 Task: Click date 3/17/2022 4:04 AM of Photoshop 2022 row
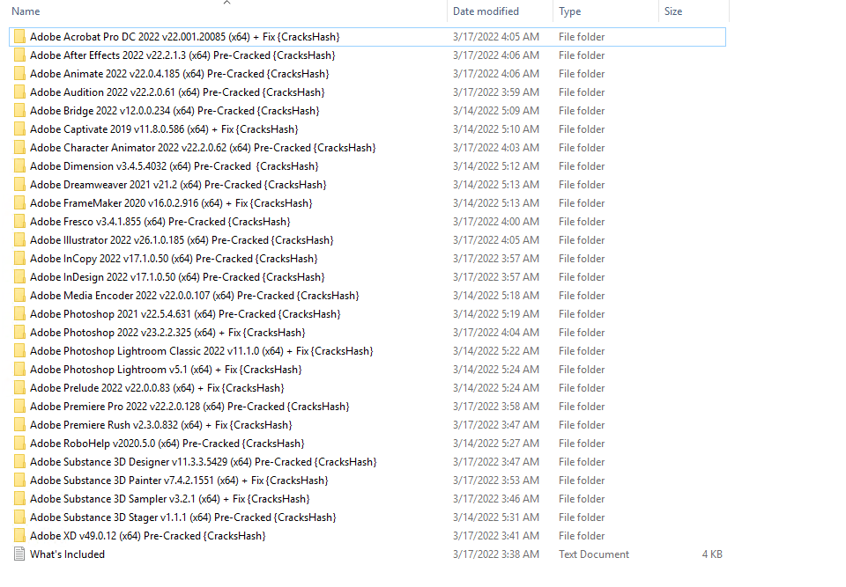(496, 333)
